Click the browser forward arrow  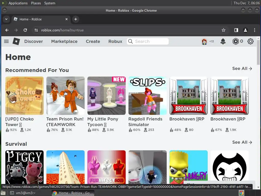pyautogui.click(x=16, y=30)
